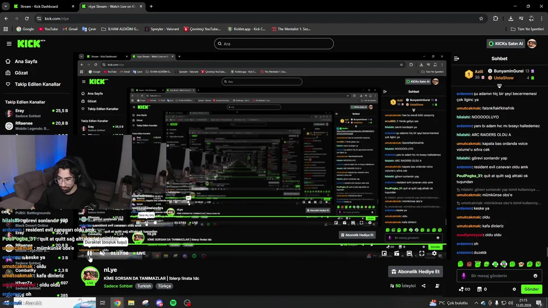Viewport: 548px width, 308px height.
Task: Click the follow user icon
Action: click(x=437, y=286)
